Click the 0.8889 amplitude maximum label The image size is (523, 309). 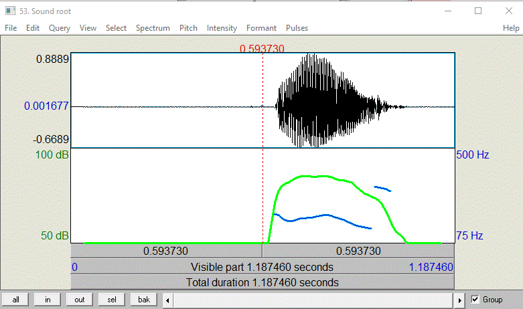[52, 60]
